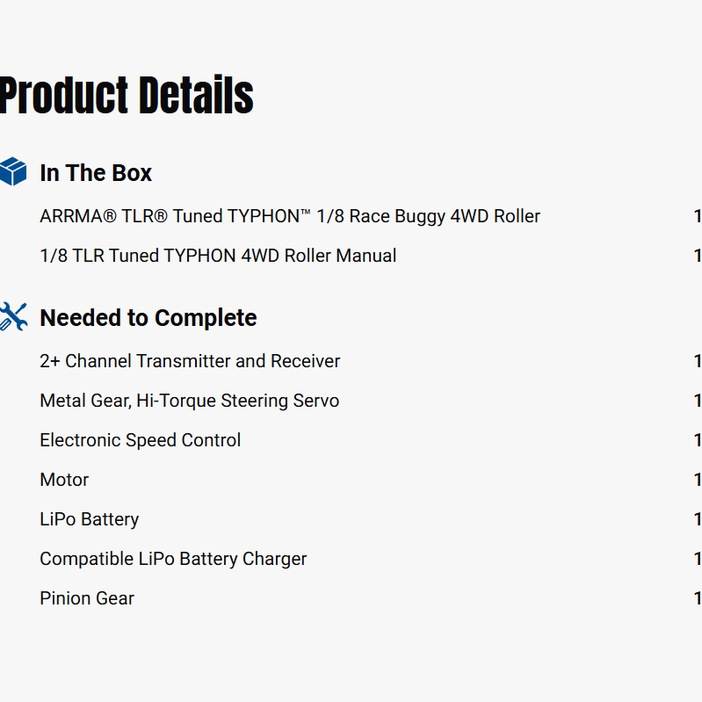
Task: Click the quantity beside Roller Manual
Action: (697, 256)
